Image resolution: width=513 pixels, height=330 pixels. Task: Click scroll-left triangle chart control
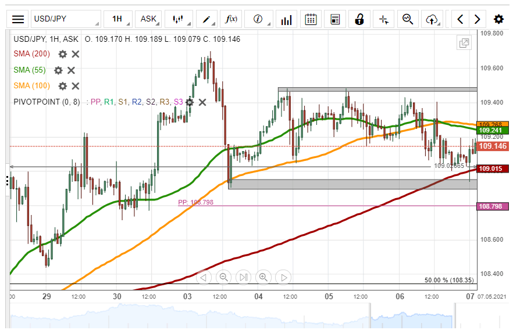point(204,277)
